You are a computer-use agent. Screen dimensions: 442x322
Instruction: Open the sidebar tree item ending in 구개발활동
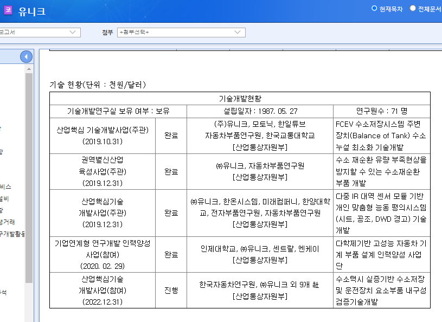(12, 234)
